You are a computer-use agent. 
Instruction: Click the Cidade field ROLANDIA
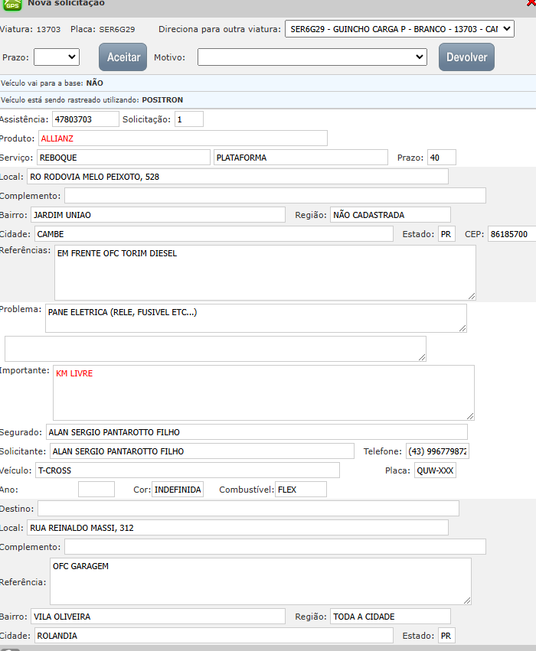point(214,635)
